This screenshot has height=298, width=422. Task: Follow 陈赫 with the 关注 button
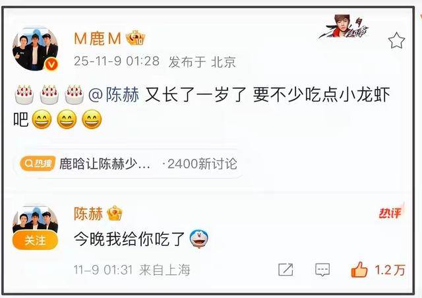click(35, 240)
